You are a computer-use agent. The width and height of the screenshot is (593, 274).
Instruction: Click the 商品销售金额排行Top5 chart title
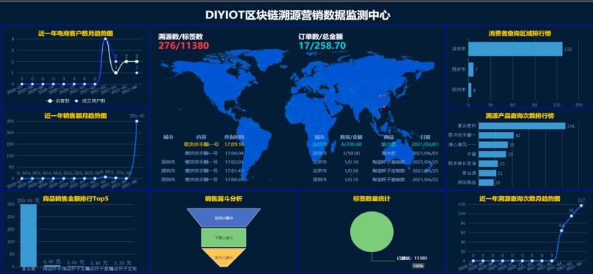(x=76, y=198)
